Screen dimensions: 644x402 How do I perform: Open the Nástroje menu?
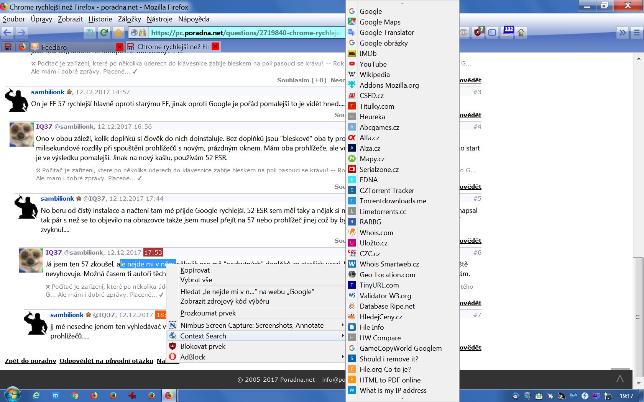[159, 19]
